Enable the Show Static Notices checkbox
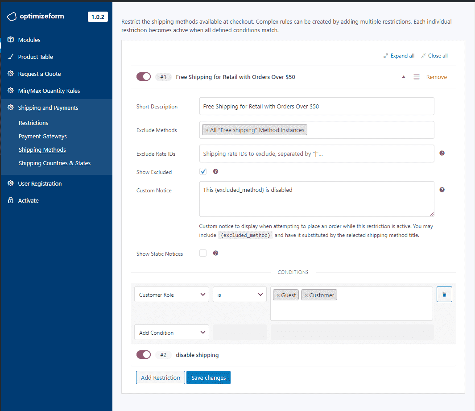This screenshot has width=475, height=411. (203, 253)
